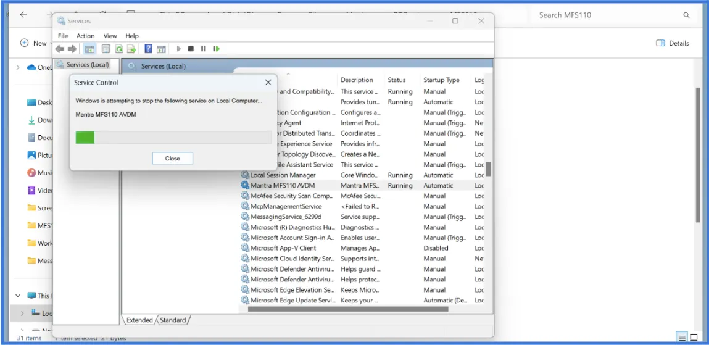
Task: Click the Refresh icon in Services toolbar
Action: pos(119,49)
